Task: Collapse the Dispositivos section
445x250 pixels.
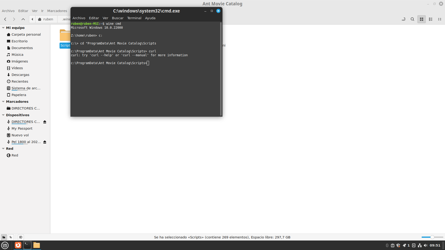Action: click(x=3, y=115)
